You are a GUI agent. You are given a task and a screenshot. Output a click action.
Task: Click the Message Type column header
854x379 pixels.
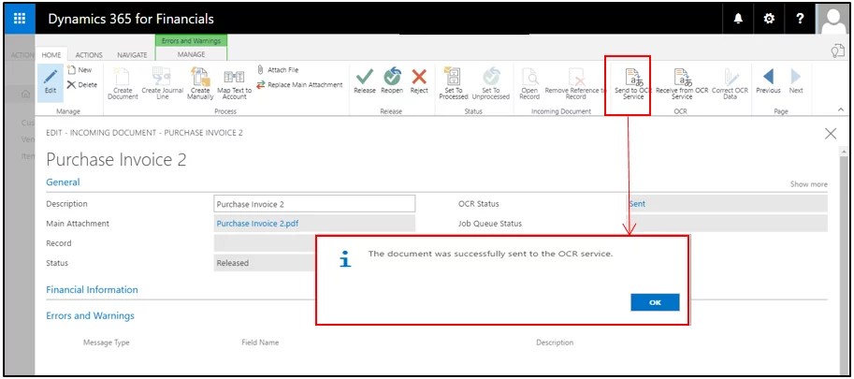[x=107, y=343]
